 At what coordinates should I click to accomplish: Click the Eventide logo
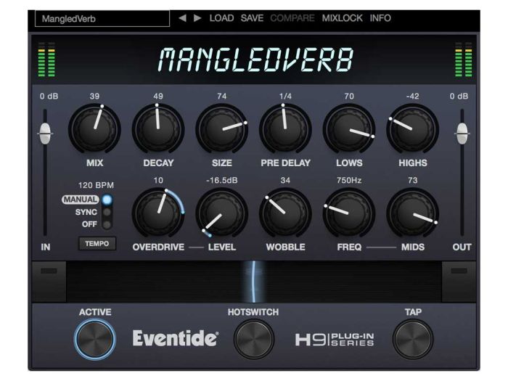176,339
